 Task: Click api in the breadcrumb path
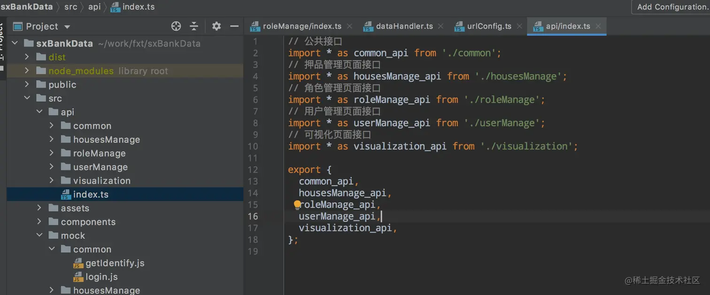[94, 7]
